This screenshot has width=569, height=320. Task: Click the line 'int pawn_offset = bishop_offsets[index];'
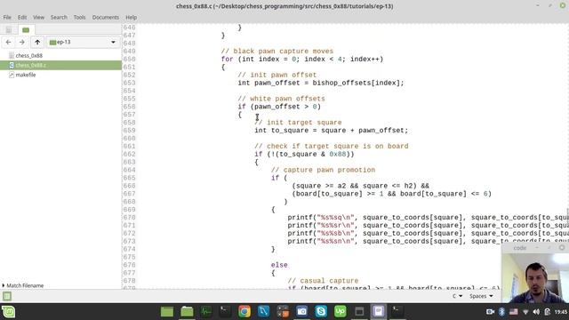point(321,83)
